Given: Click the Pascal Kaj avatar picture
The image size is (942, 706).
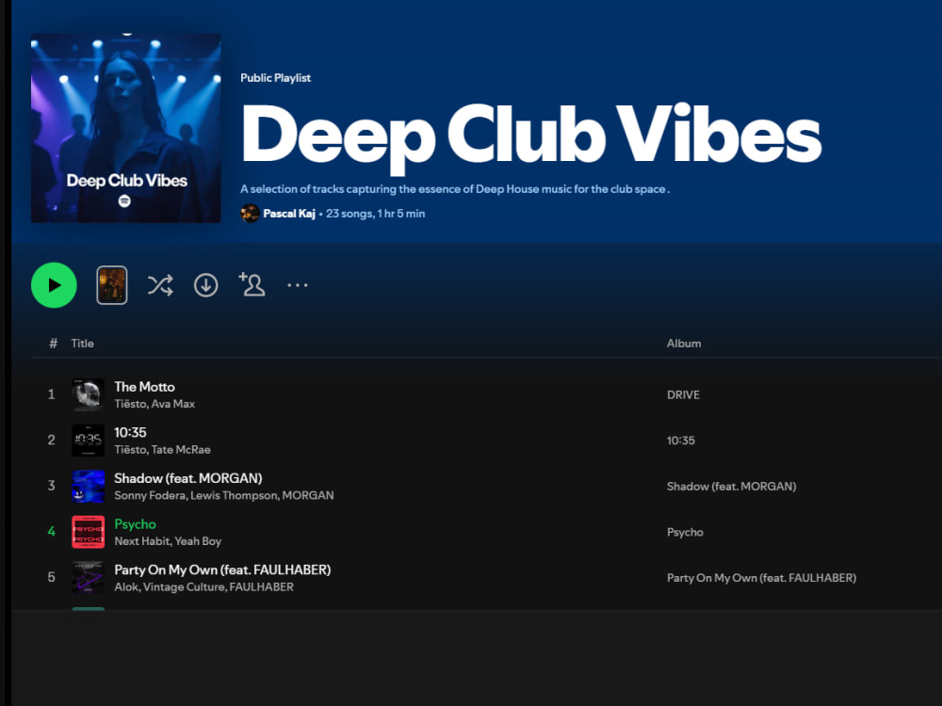Looking at the screenshot, I should [x=250, y=213].
